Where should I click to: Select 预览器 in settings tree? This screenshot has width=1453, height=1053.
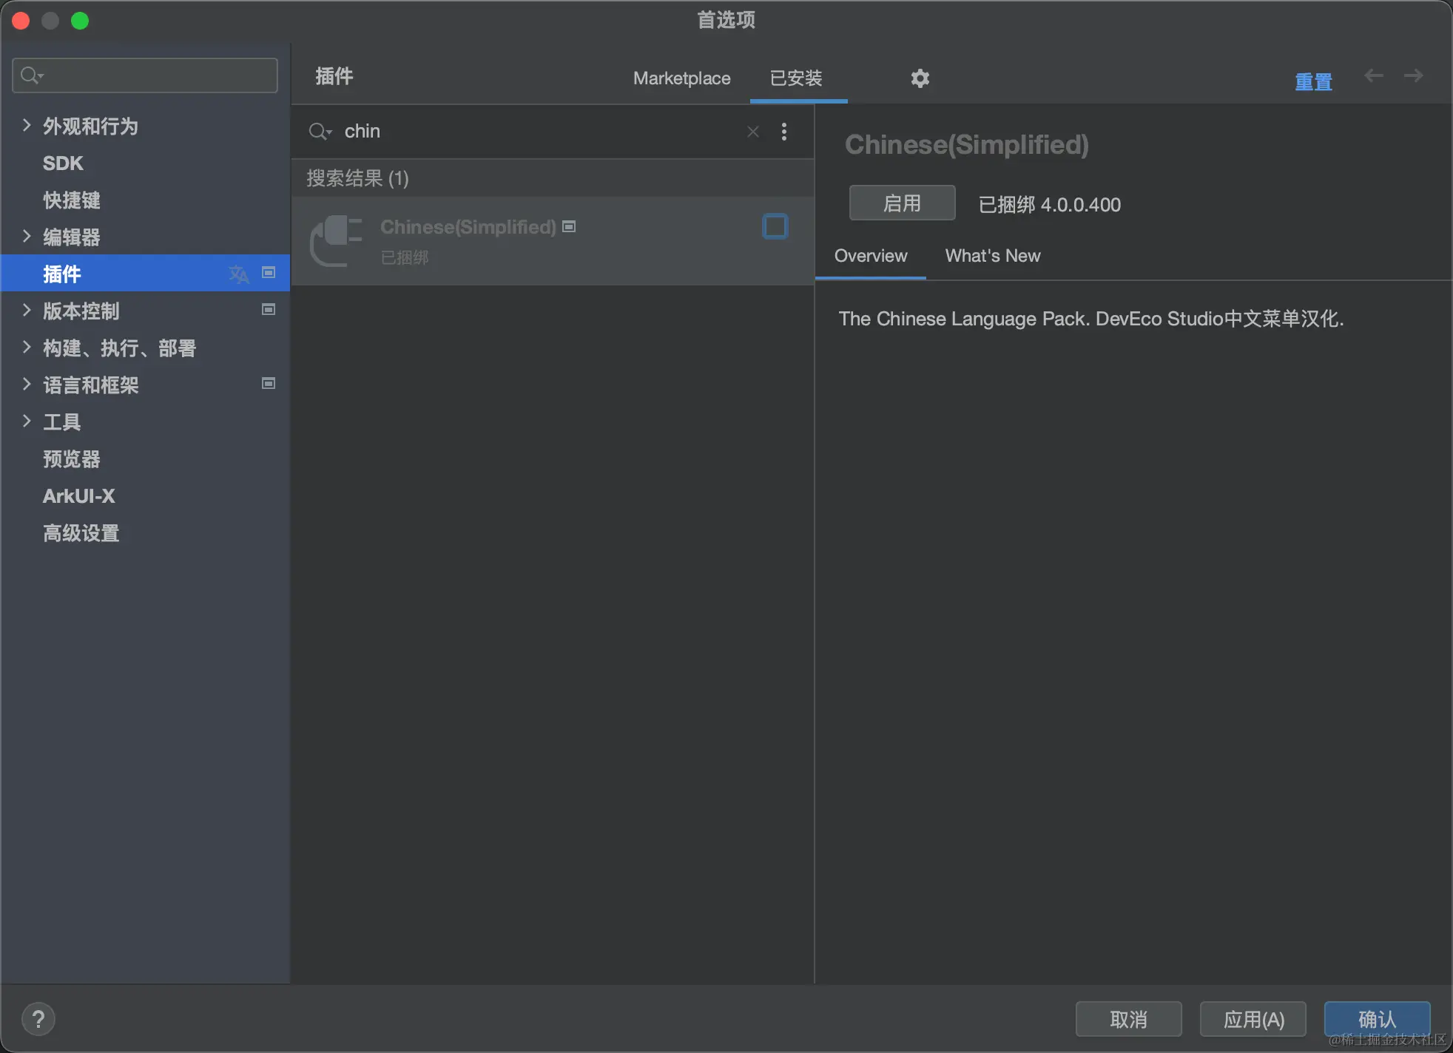[145, 458]
